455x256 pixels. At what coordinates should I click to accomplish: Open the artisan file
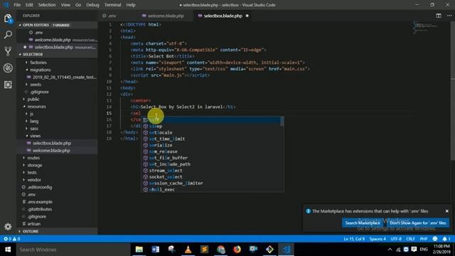[x=33, y=224]
